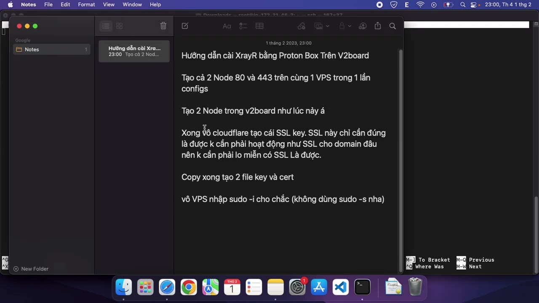Open Control Center in the menu bar

(474, 5)
